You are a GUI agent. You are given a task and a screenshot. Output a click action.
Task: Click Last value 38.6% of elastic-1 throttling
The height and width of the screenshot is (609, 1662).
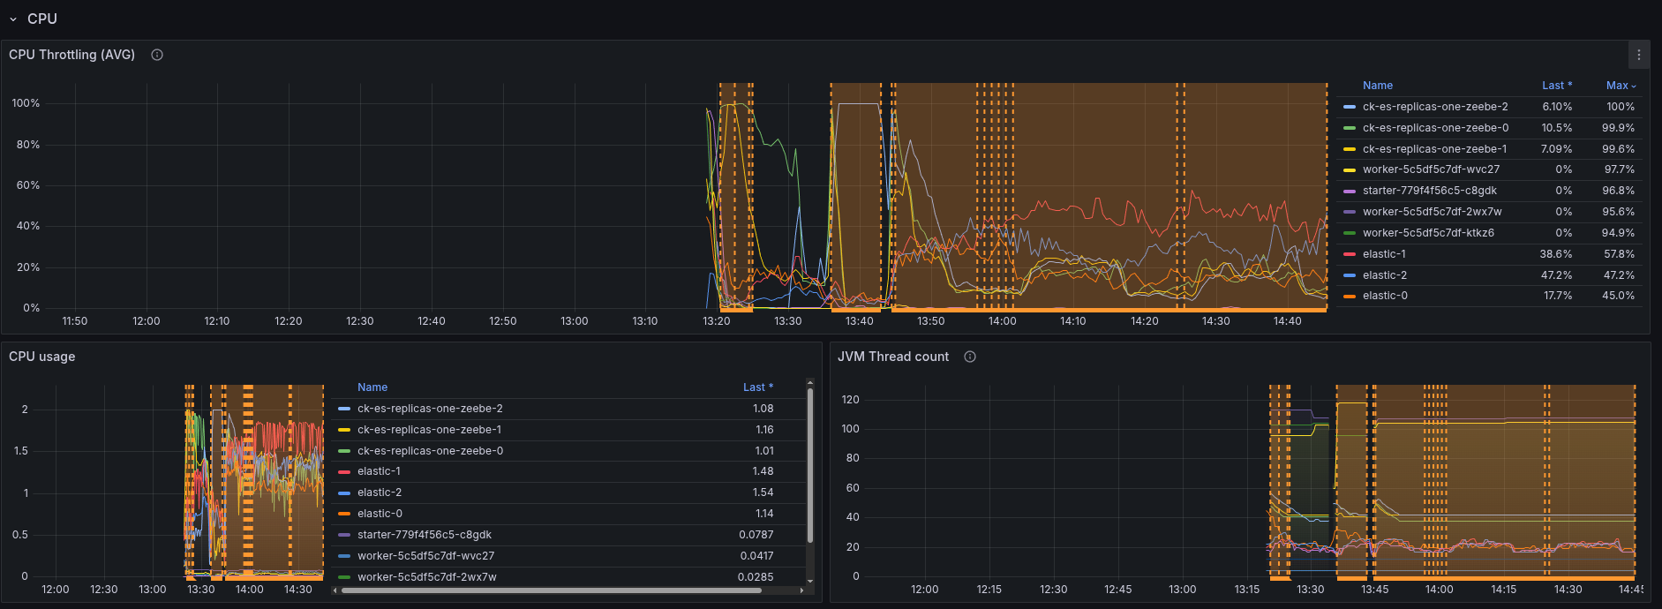click(x=1555, y=254)
